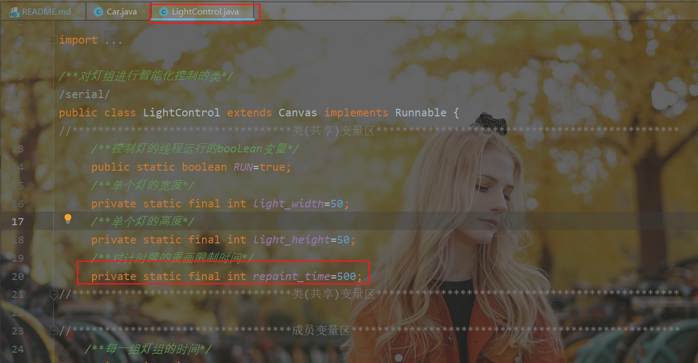Click comment '单个灯的宽度'

pos(143,185)
